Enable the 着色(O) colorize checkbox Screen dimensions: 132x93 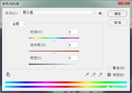coord(109,68)
